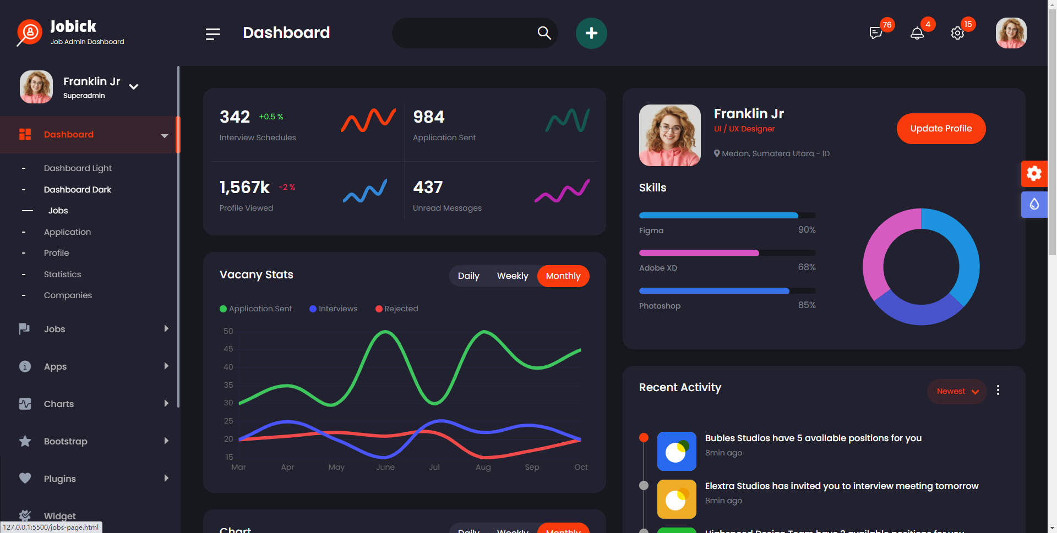The width and height of the screenshot is (1057, 533).
Task: Select the Monthly tab in Vacany Stats
Action: [563, 276]
